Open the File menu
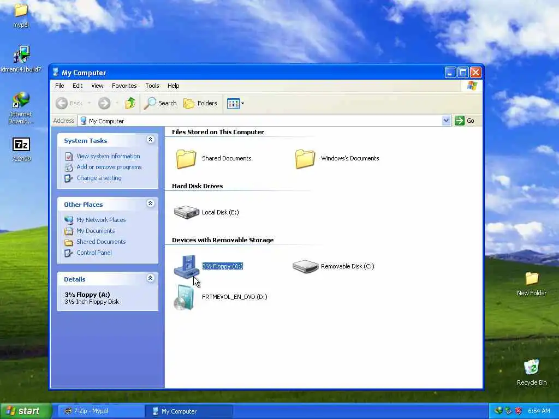 point(60,86)
